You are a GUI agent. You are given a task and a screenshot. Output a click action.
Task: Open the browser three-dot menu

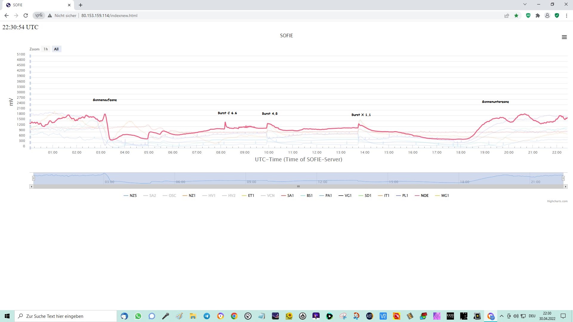[x=566, y=16]
